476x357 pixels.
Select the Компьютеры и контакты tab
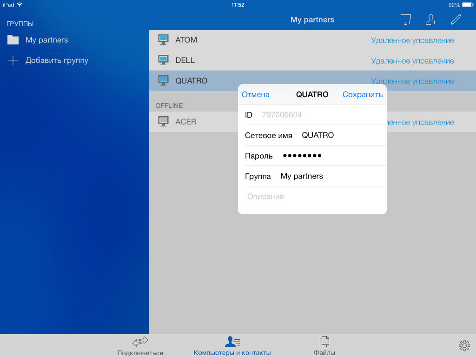(x=232, y=346)
